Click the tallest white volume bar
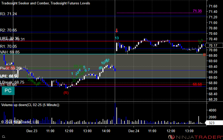This screenshot has height=140, width=223. pyautogui.click(x=117, y=116)
